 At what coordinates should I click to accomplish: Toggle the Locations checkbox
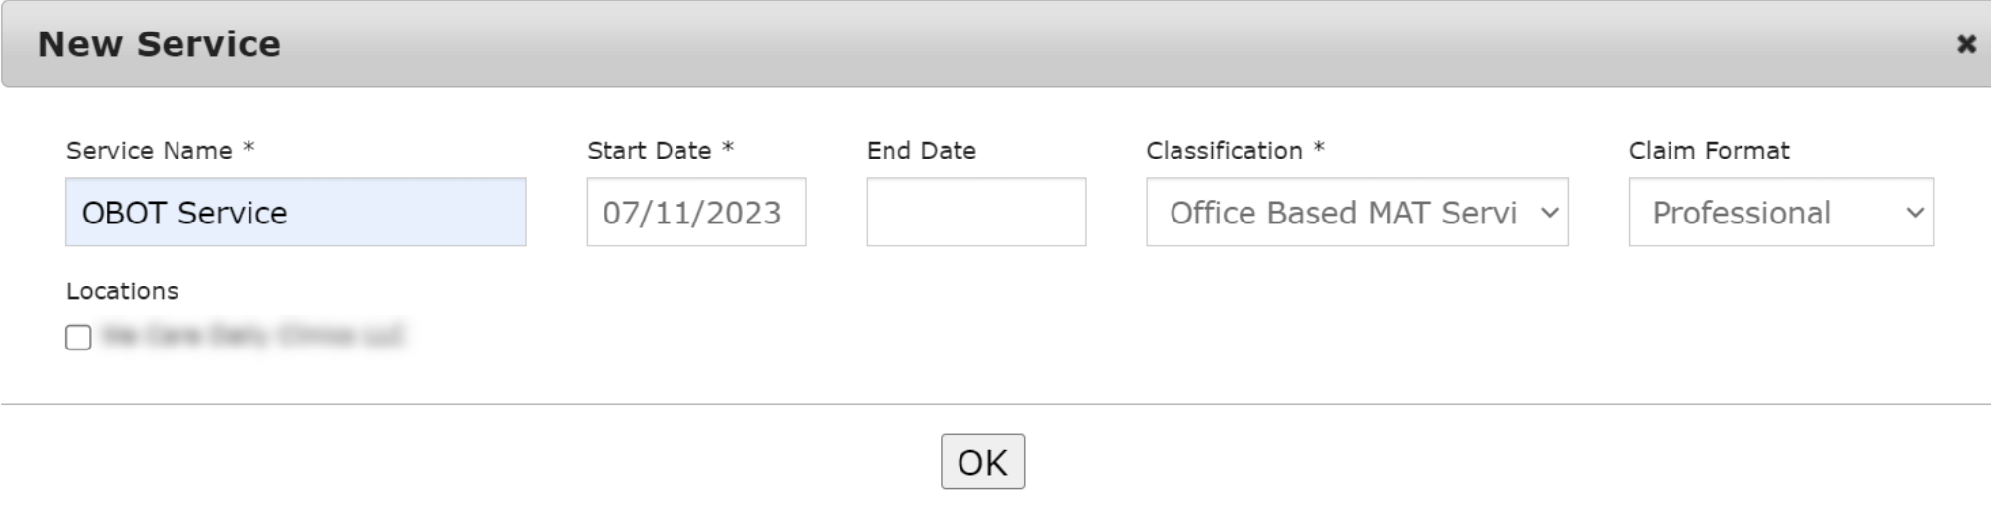click(x=78, y=338)
